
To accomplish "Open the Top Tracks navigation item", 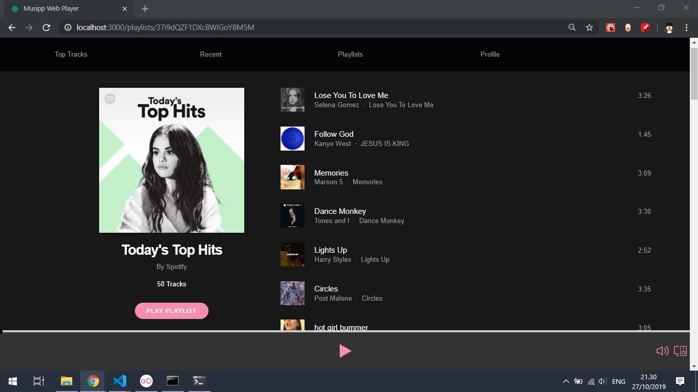I will point(71,54).
